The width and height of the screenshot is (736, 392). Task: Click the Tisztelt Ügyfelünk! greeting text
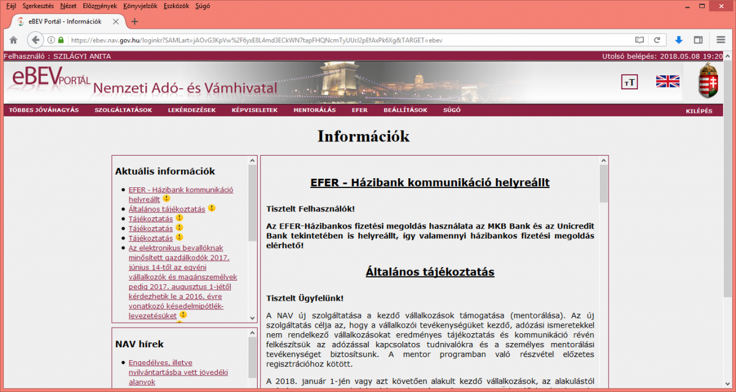pyautogui.click(x=305, y=298)
